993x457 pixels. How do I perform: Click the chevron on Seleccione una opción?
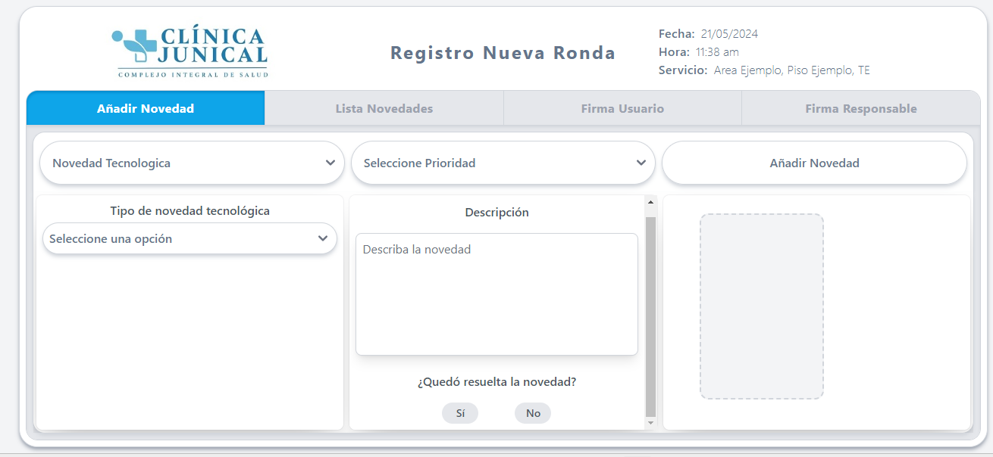322,238
